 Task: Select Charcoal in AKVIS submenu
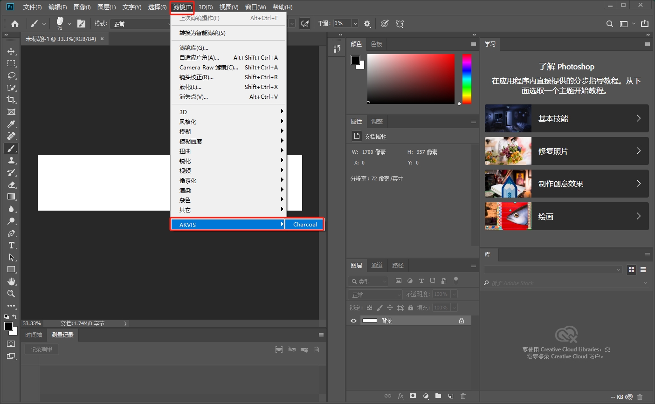point(305,224)
